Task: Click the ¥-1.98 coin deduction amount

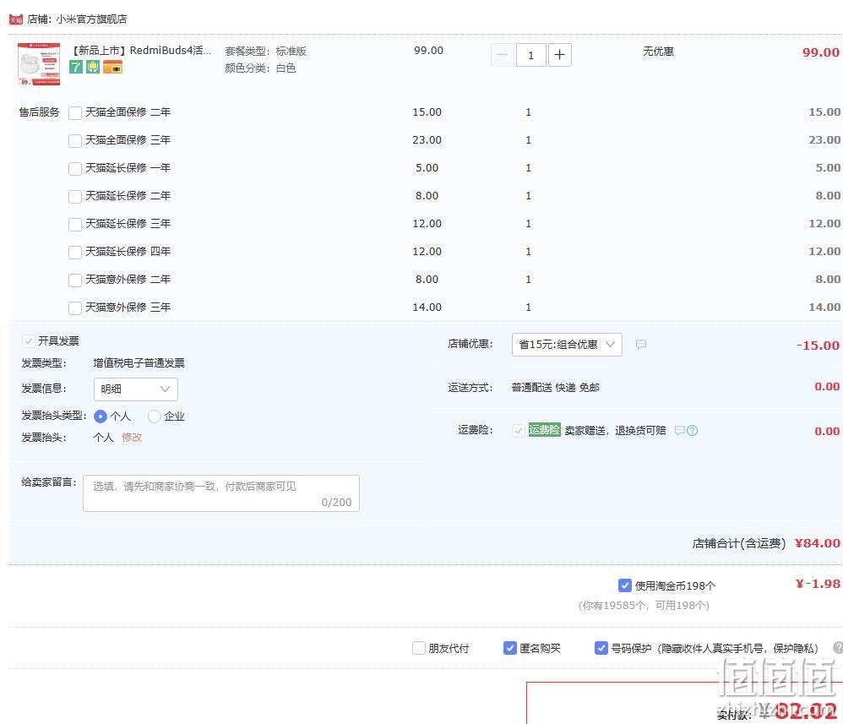Action: coord(818,584)
